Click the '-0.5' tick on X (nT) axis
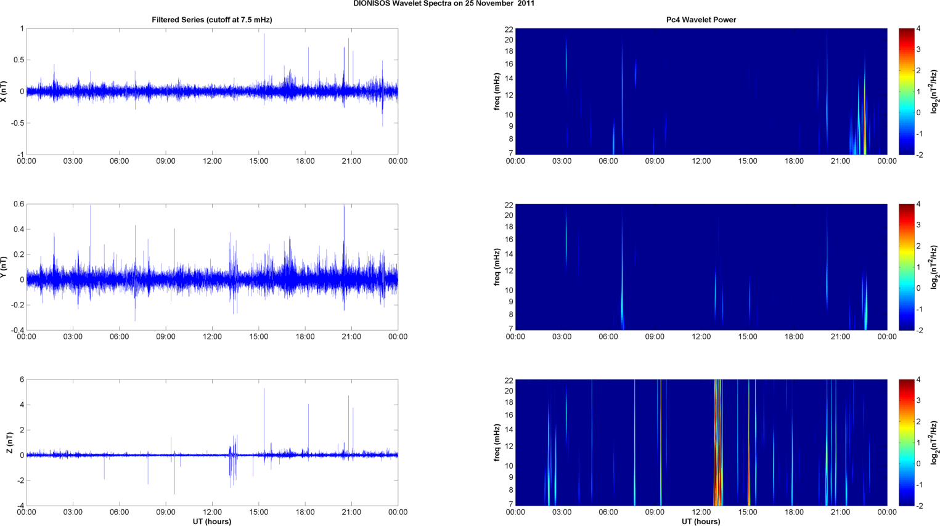The height and width of the screenshot is (526, 940). (17, 123)
